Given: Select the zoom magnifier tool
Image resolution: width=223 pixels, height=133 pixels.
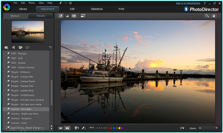Looking at the screenshot, I should pos(207,16).
